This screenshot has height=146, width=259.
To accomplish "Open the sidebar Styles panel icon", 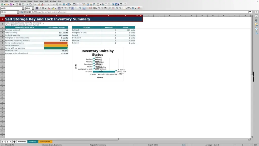I will click(x=256, y=20).
